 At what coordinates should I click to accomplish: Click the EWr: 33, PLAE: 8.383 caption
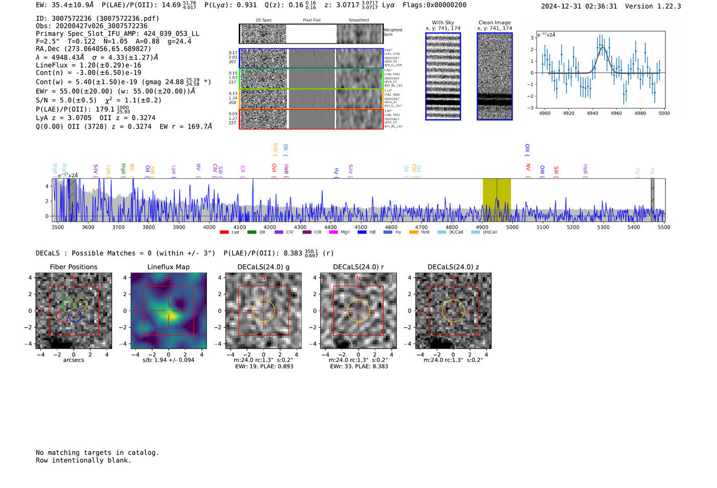click(x=359, y=367)
